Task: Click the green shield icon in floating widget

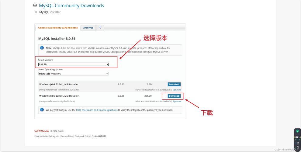Action: [298, 131]
